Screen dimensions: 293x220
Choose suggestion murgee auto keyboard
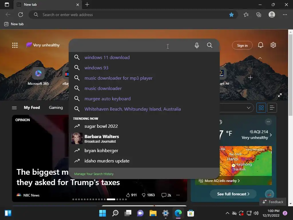tap(144, 99)
